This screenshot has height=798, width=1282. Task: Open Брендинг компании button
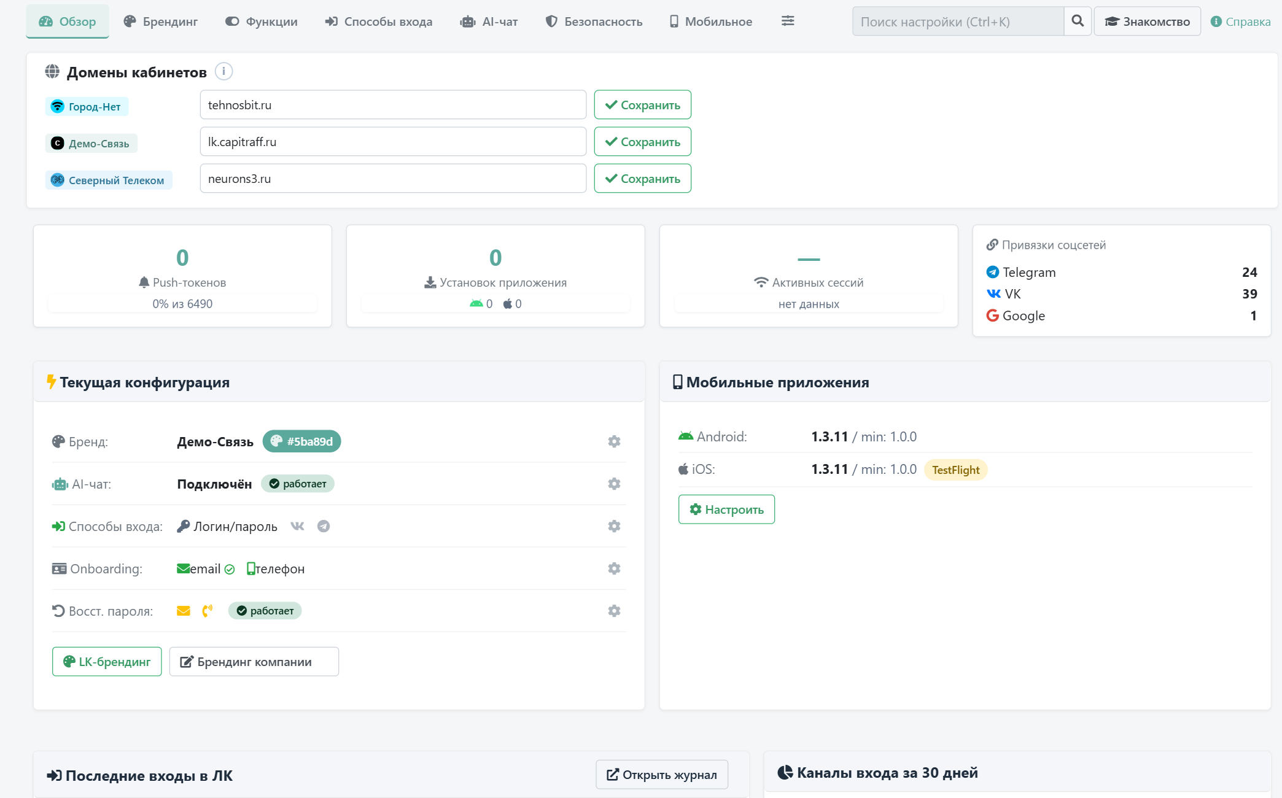(x=254, y=662)
